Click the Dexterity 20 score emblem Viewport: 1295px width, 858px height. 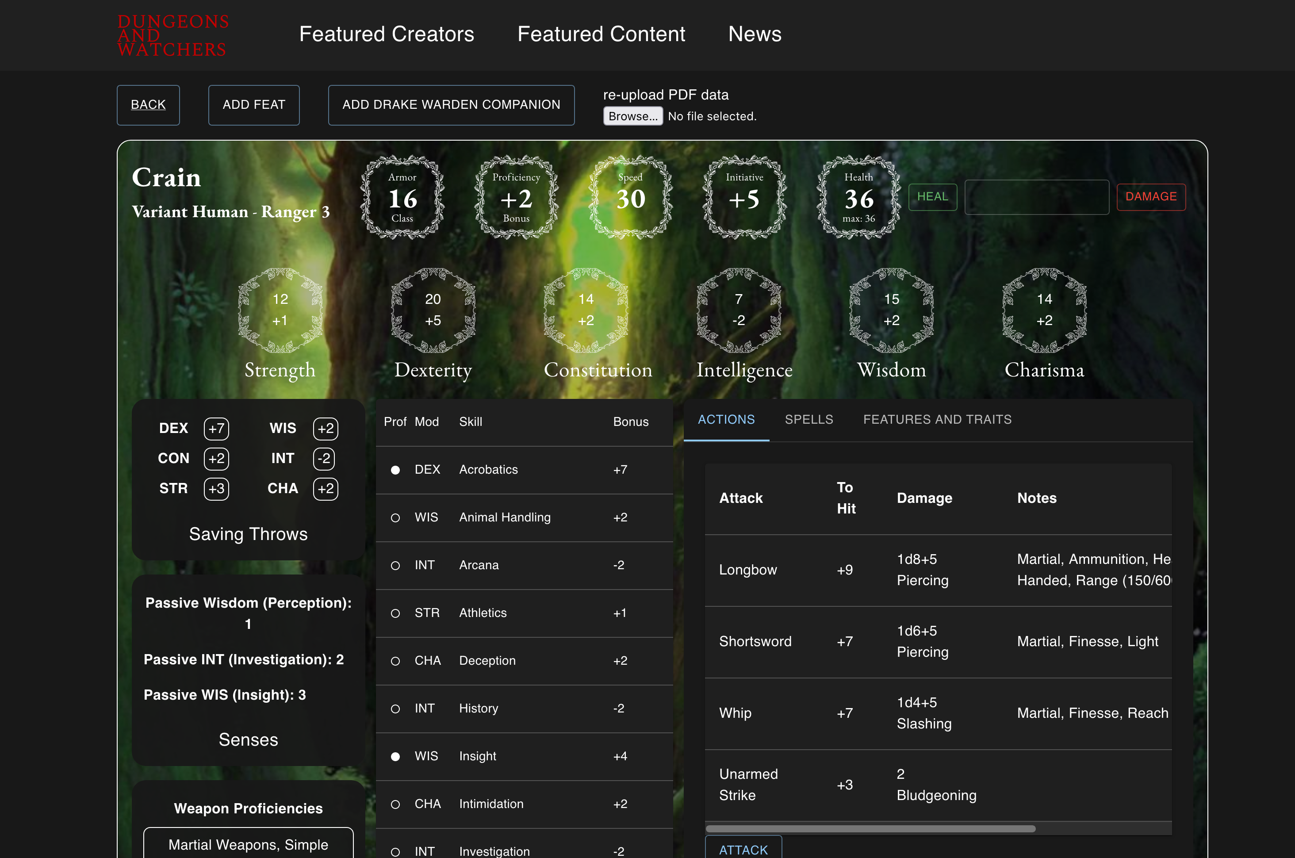433,310
